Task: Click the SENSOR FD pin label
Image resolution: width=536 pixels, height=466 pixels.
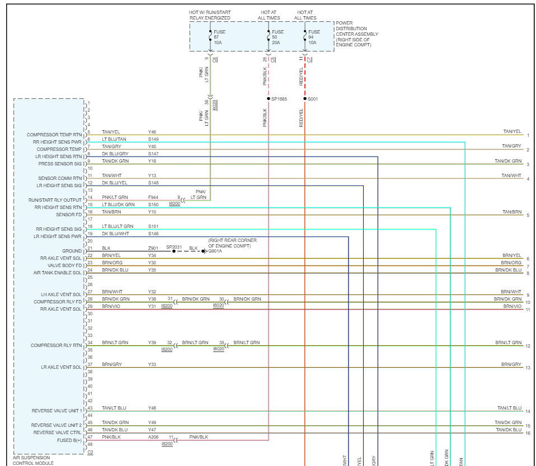Action: click(69, 215)
